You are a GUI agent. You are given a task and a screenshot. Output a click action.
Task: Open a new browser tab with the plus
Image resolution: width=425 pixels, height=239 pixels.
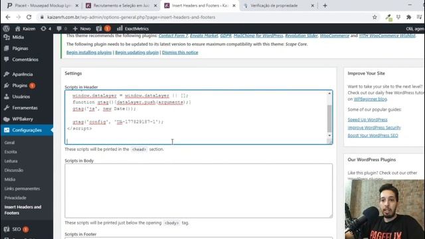point(325,5)
